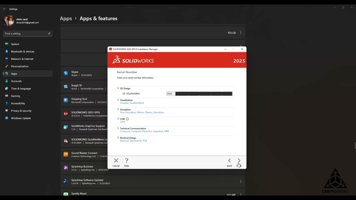Click the Snagit 10 app icon
This screenshot has height=200, width=356.
(66, 87)
